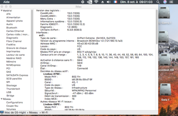Open the Wi-Fi status menu
Image resolution: width=178 pixels, height=116 pixels.
tap(96, 2)
